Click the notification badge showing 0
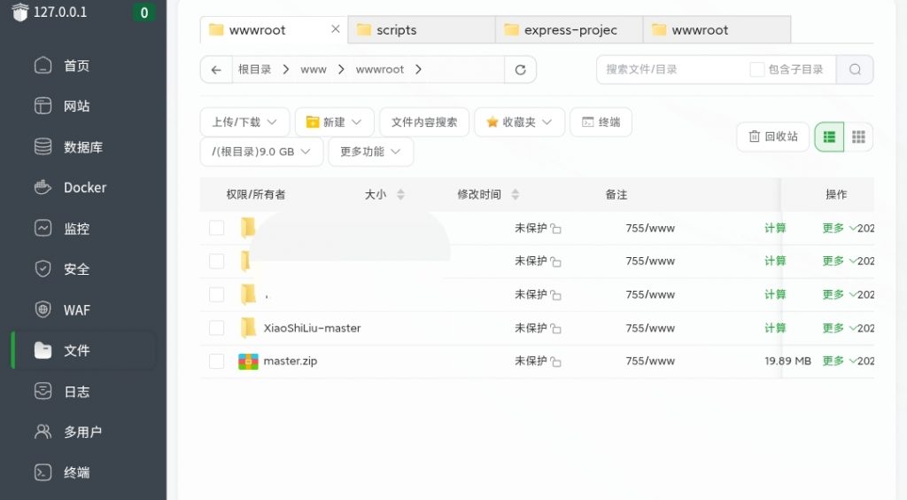This screenshot has height=500, width=907. pos(144,12)
